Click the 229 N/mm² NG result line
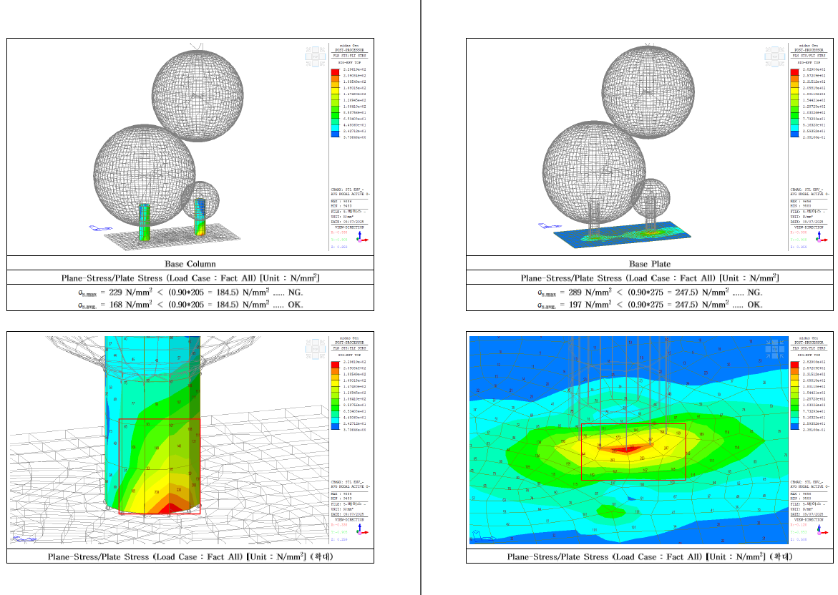Screen dimensions: 838x595 pyautogui.click(x=190, y=292)
